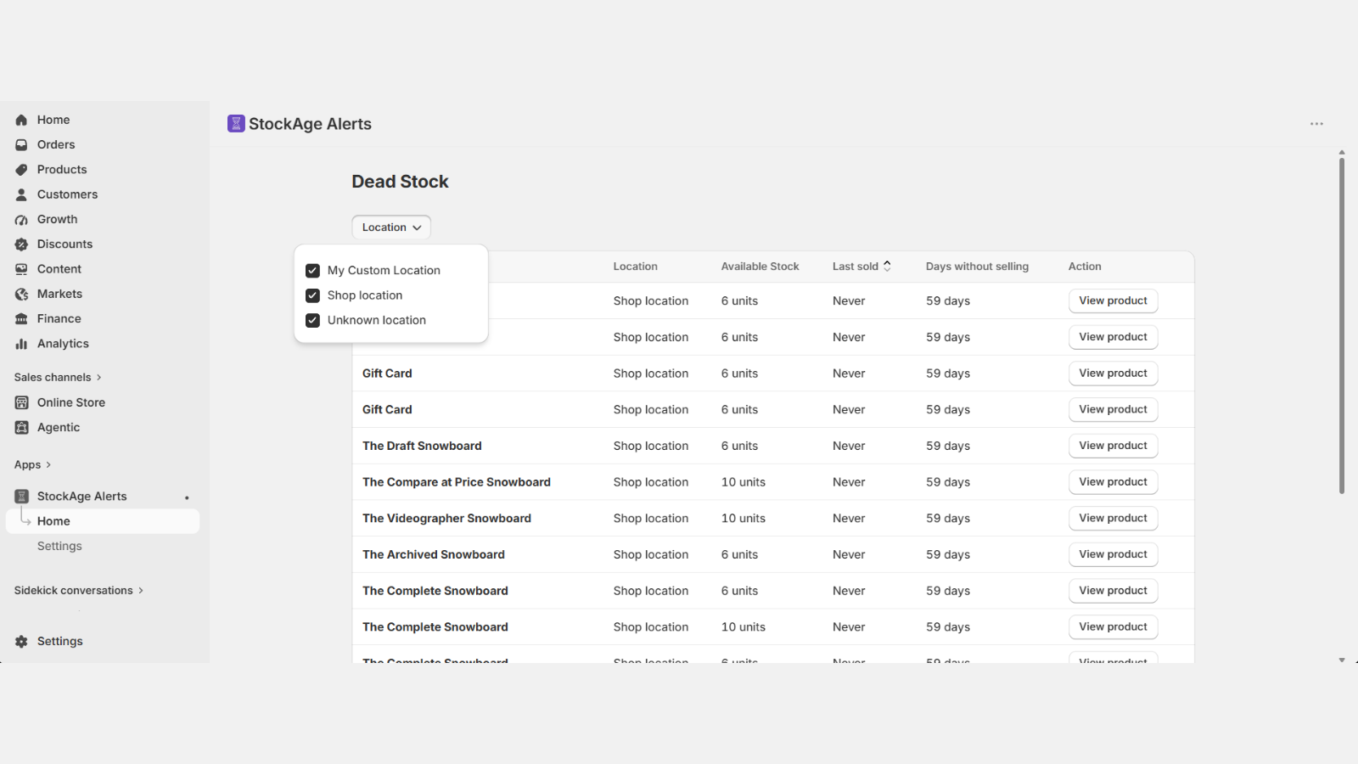The height and width of the screenshot is (764, 1358).
Task: Click the Dead Stock heading
Action: click(x=400, y=182)
